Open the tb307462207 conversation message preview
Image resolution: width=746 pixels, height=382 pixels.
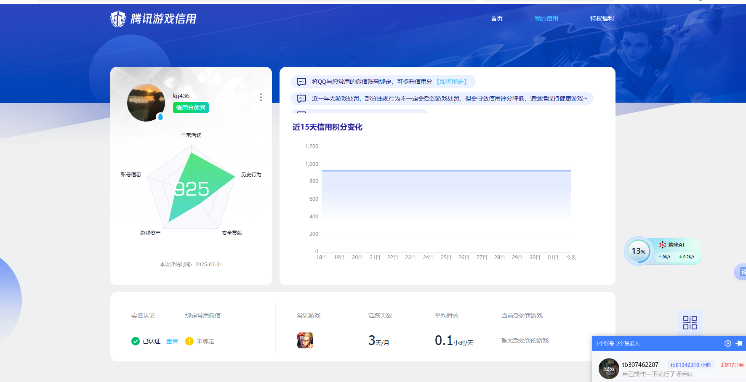pos(658,374)
